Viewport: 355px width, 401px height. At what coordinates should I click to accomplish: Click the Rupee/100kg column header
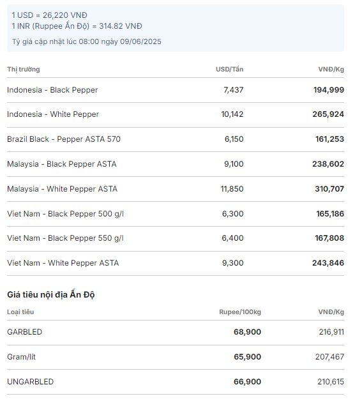(240, 312)
